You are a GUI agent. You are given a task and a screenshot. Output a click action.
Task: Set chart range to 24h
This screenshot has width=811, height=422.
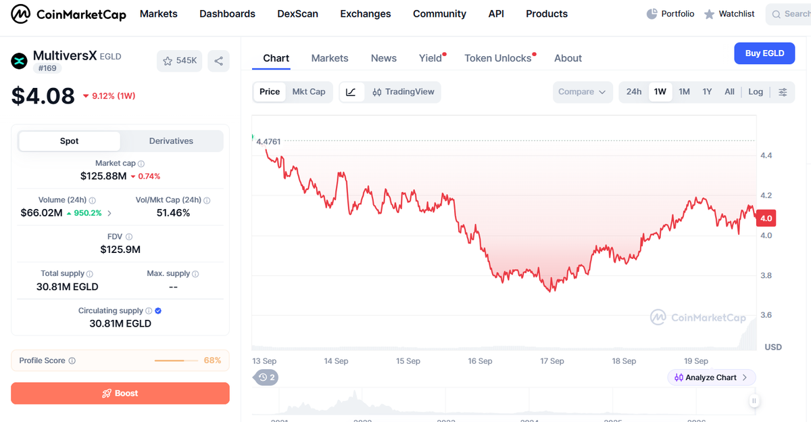[634, 92]
